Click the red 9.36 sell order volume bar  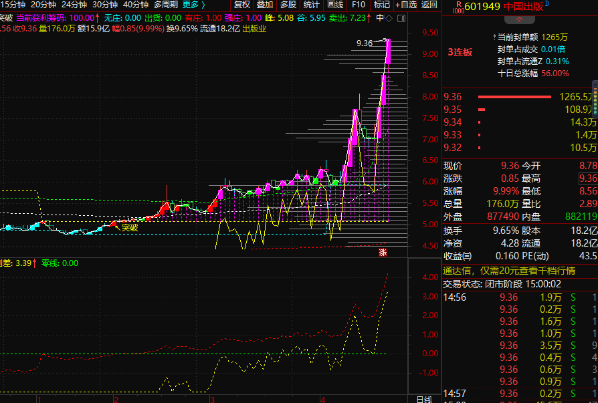point(514,97)
